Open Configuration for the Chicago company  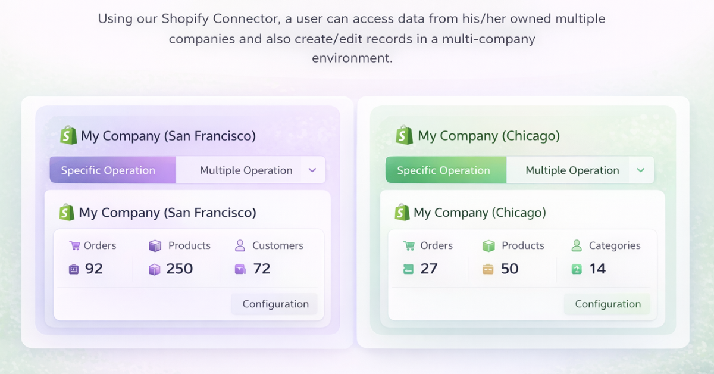point(607,304)
